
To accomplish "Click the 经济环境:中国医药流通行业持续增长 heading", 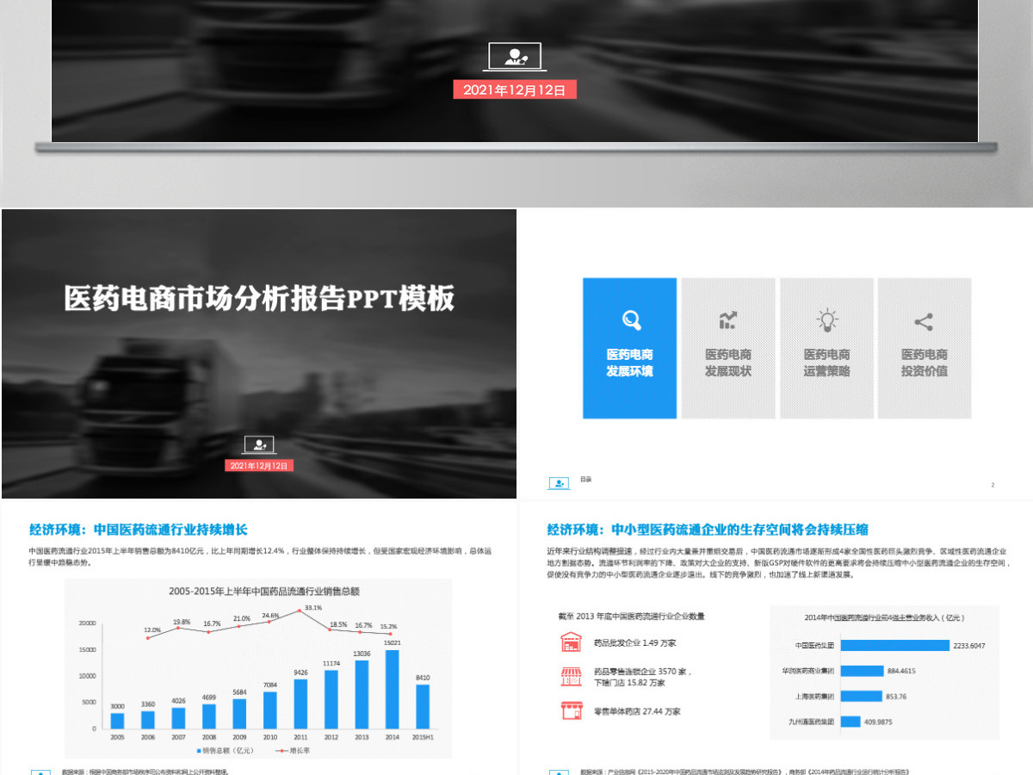I will coord(139,530).
